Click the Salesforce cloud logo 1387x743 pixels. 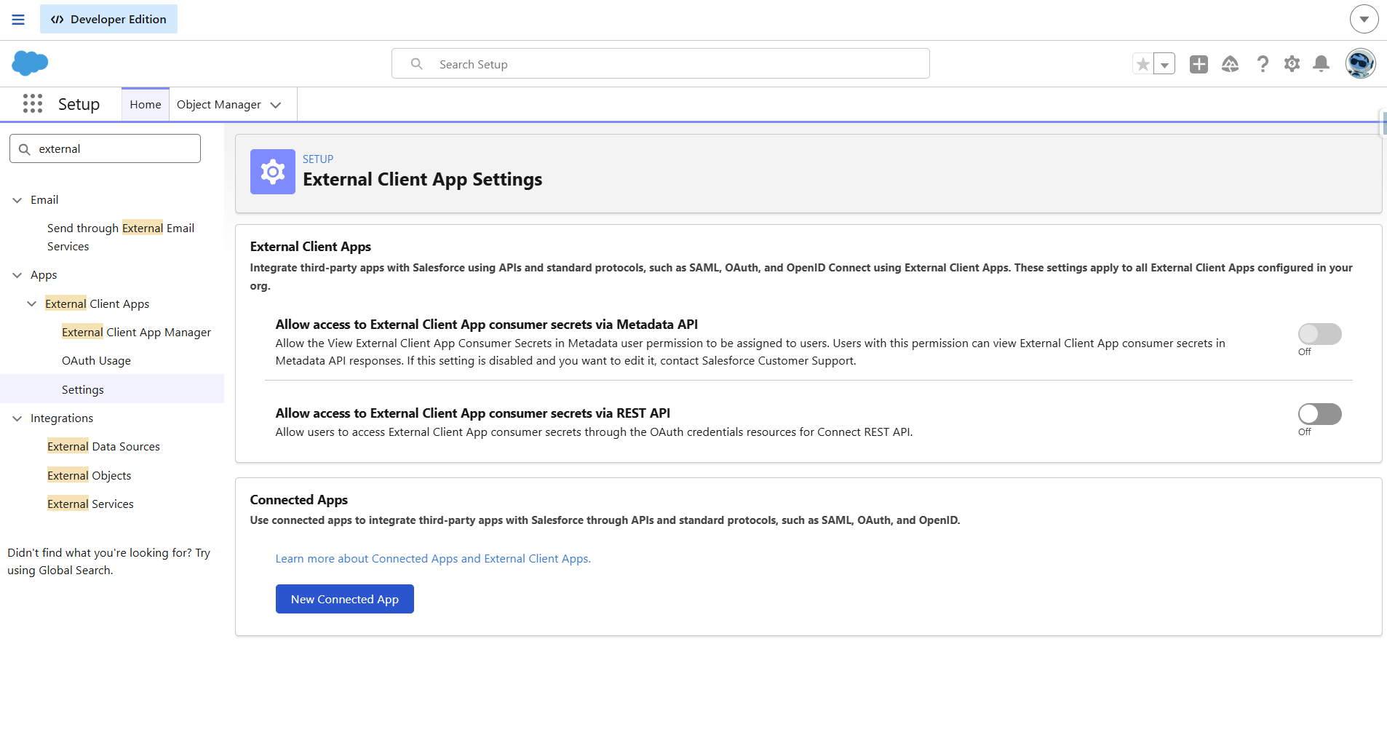pos(30,63)
